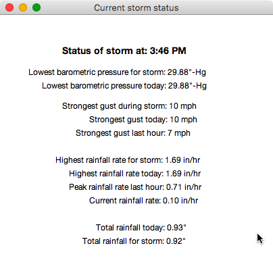Click the 1.69 in/hr storm rainfall value
The image size is (273, 273).
pos(182,160)
